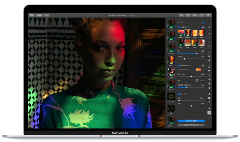Choose the Pavo light leak preset
Screen dimensions: 240x142
coord(201,43)
